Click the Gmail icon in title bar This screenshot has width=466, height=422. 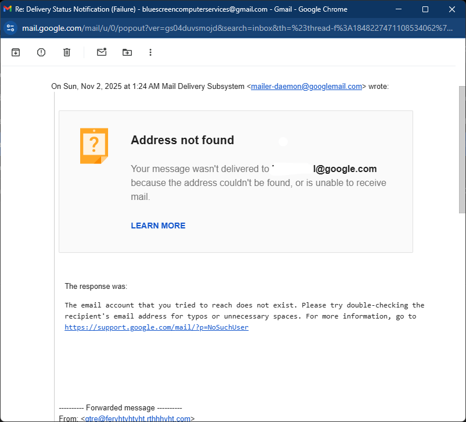click(8, 9)
